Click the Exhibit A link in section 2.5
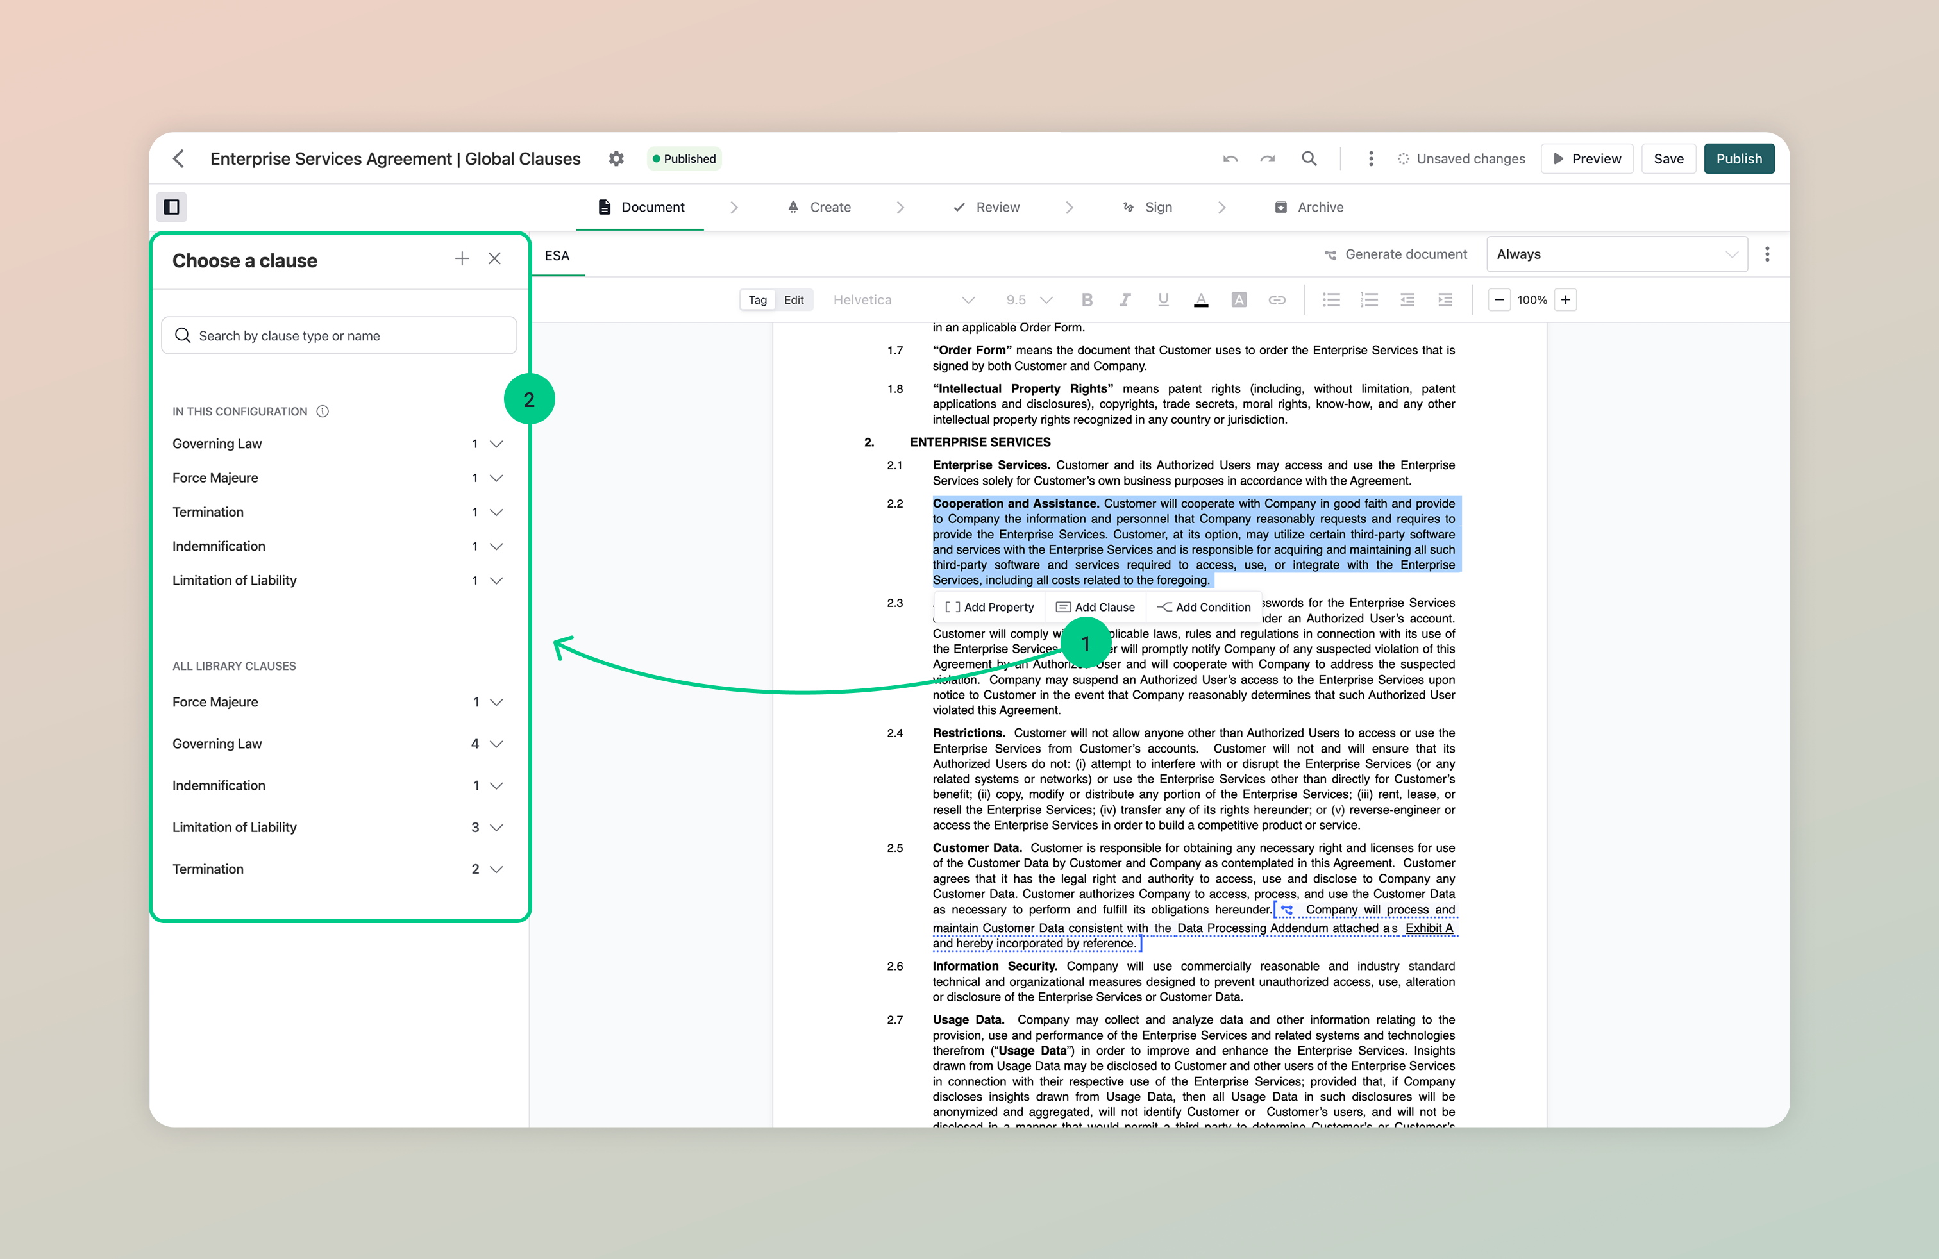1939x1259 pixels. [1429, 928]
